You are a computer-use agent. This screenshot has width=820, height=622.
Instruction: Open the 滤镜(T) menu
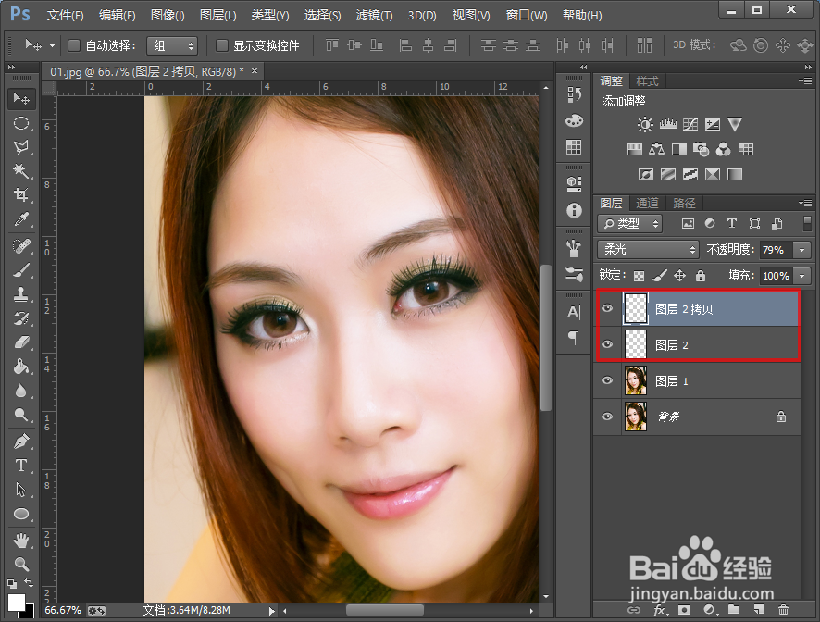(x=374, y=15)
